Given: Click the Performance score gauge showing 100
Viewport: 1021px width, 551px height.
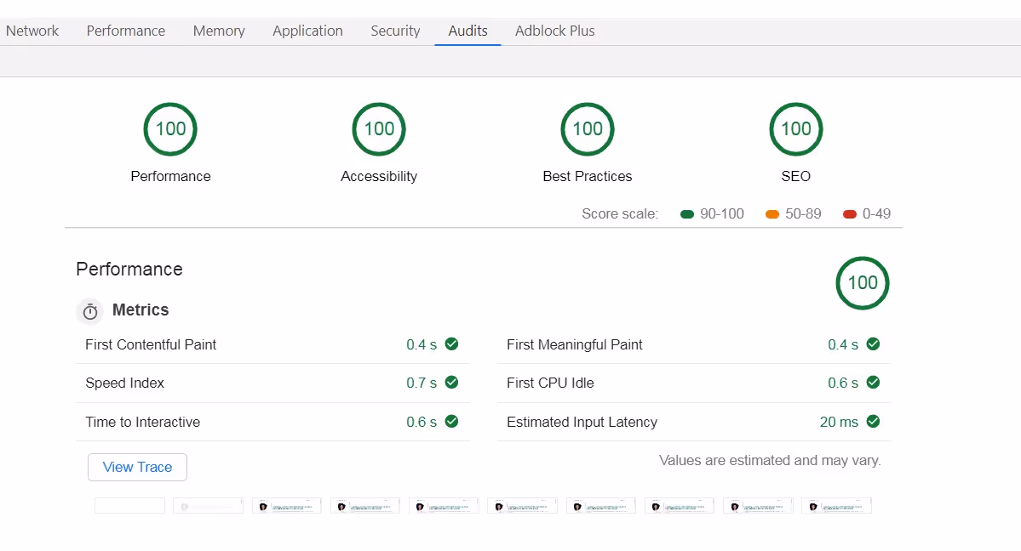Looking at the screenshot, I should (x=169, y=128).
